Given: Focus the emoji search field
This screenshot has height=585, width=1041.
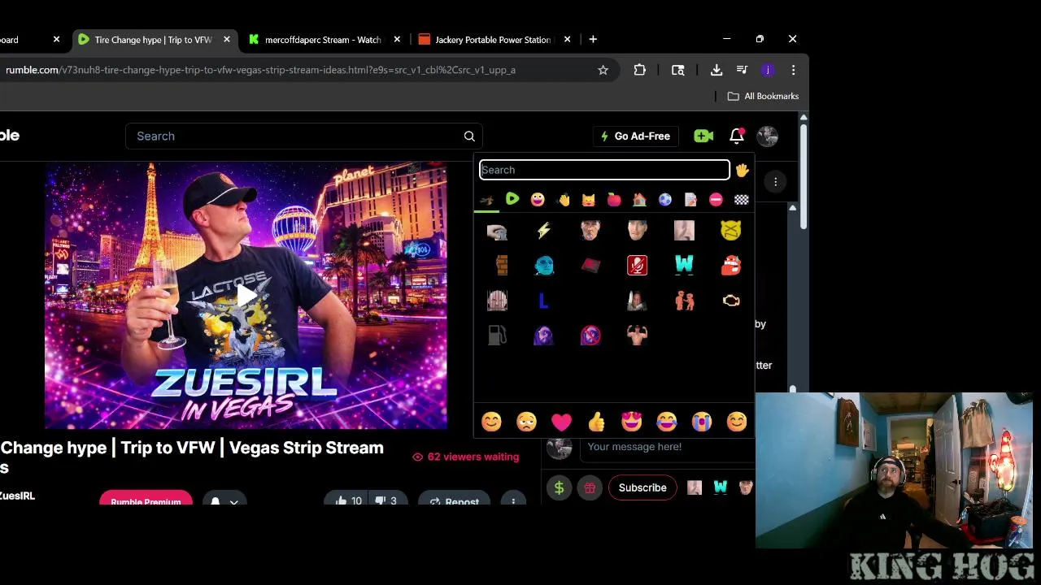Looking at the screenshot, I should [604, 170].
